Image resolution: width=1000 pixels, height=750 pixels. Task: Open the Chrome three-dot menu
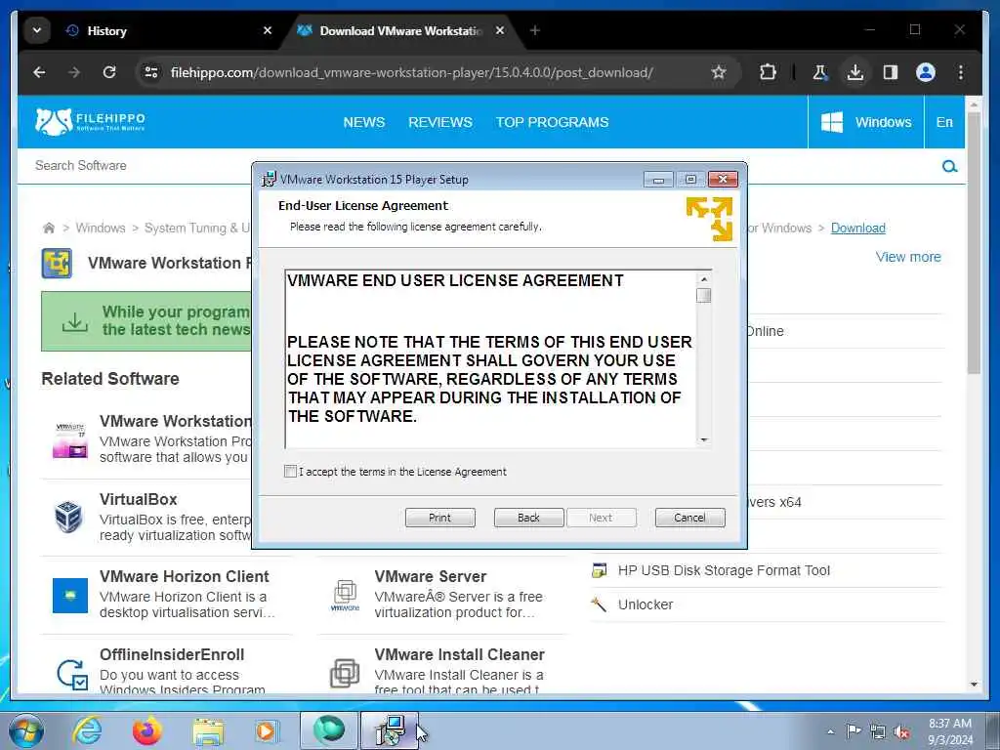(x=961, y=72)
